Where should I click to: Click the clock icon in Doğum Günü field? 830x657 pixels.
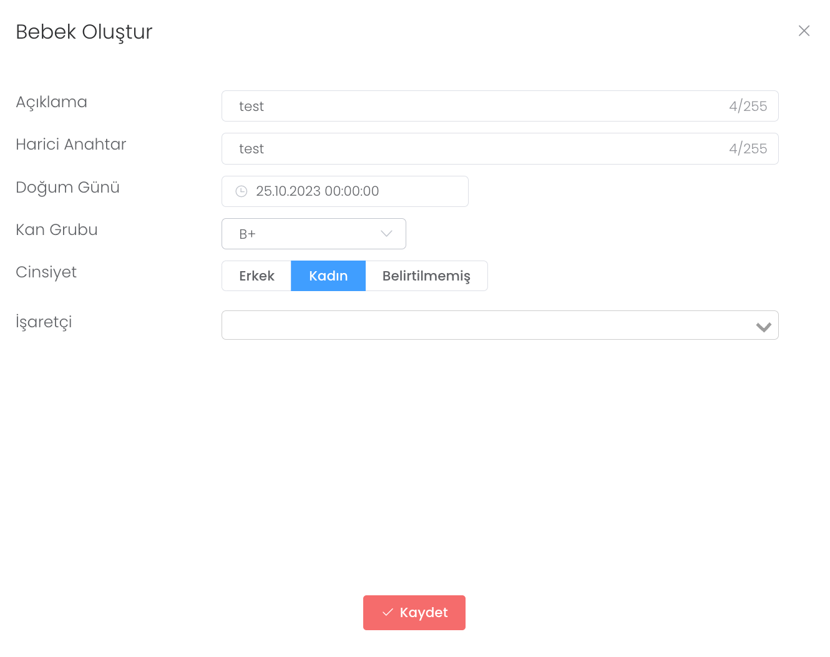click(242, 191)
